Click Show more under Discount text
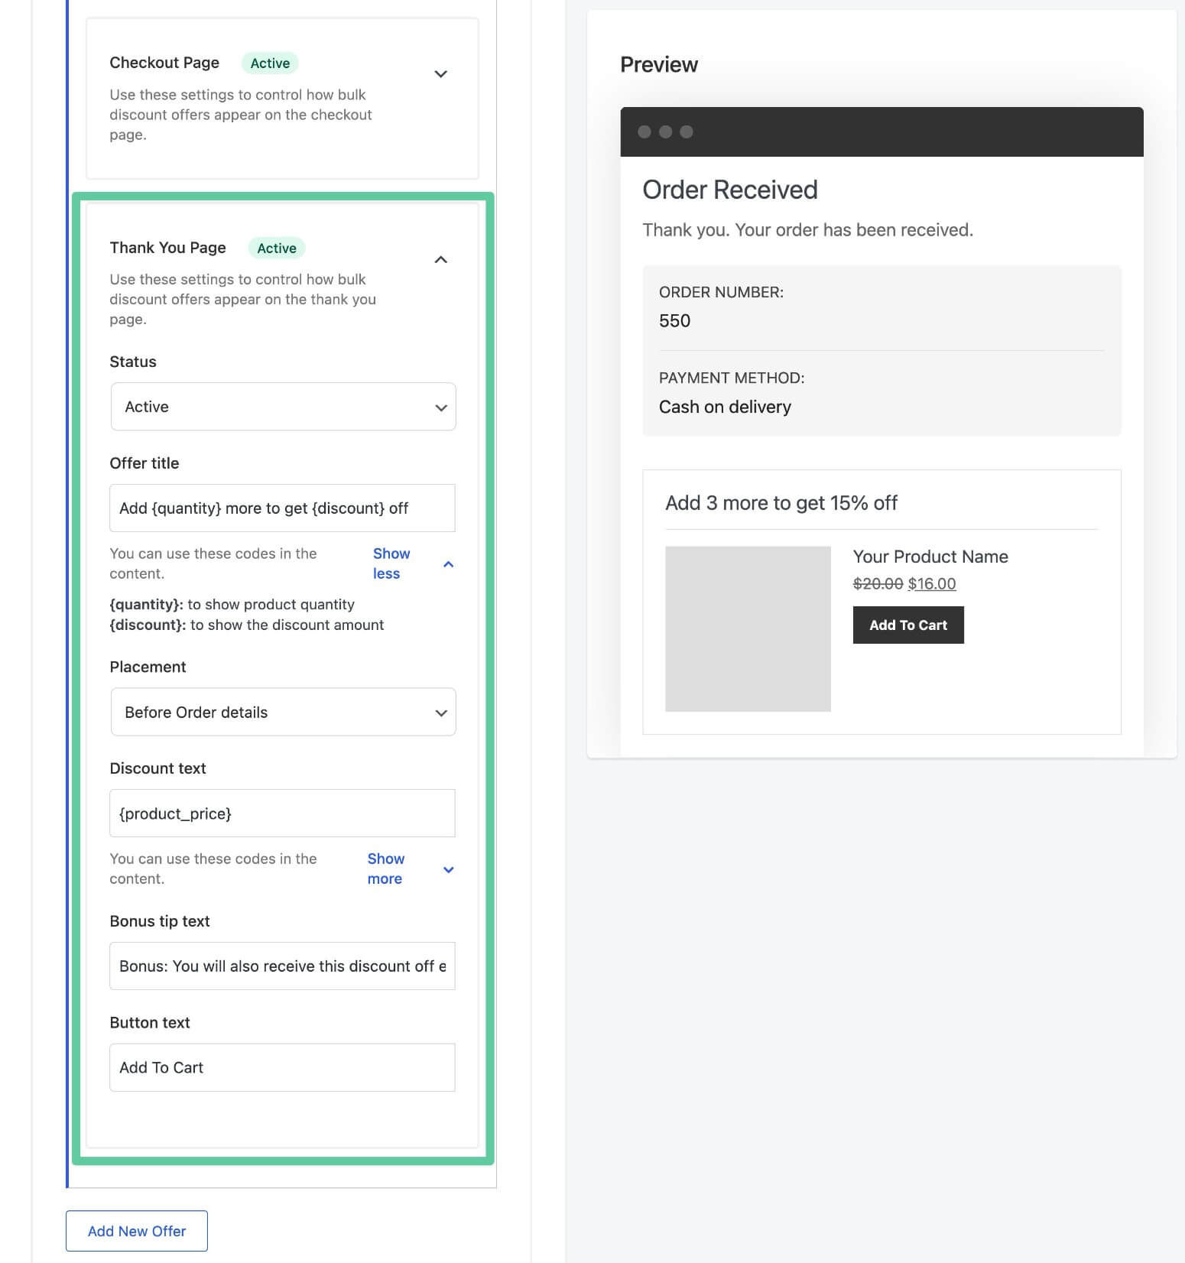1185x1263 pixels. click(386, 869)
